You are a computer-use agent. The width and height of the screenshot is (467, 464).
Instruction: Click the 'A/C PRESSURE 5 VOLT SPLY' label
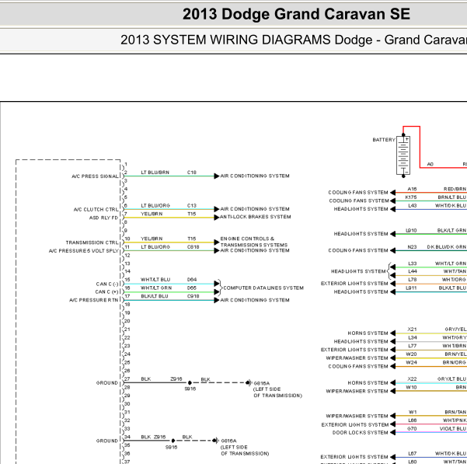click(x=84, y=251)
